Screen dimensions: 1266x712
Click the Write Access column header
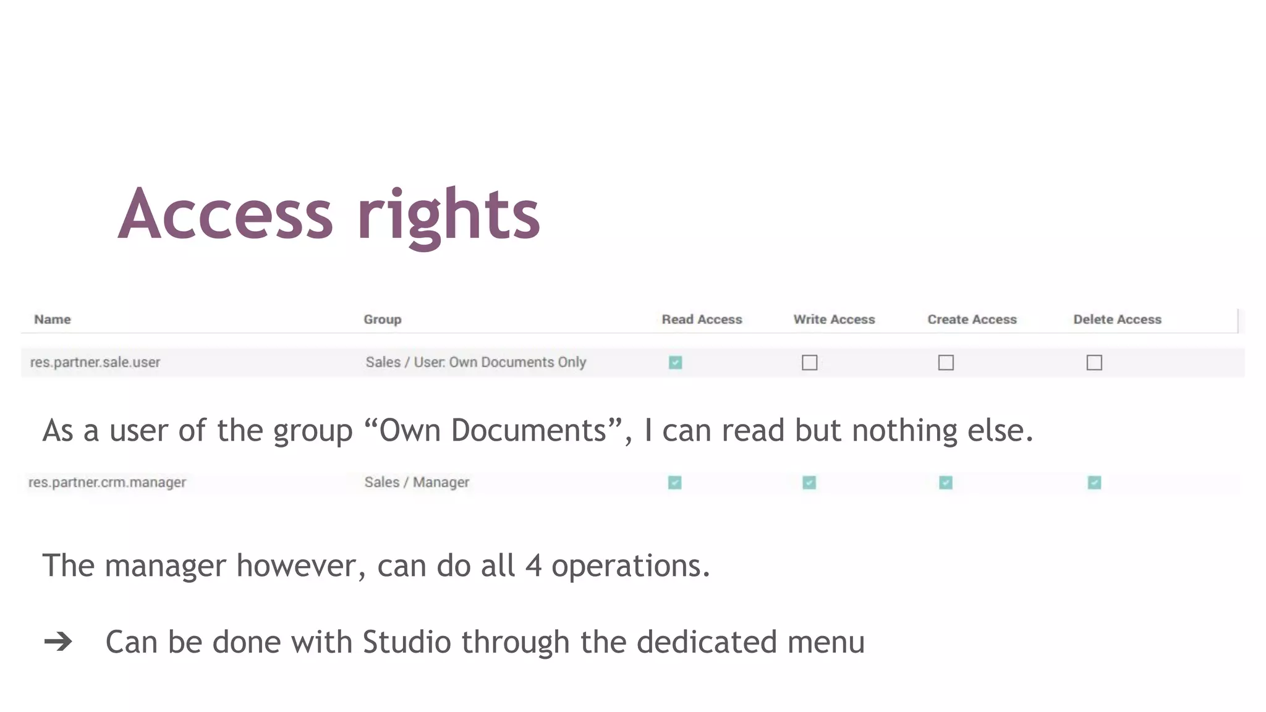pyautogui.click(x=834, y=320)
